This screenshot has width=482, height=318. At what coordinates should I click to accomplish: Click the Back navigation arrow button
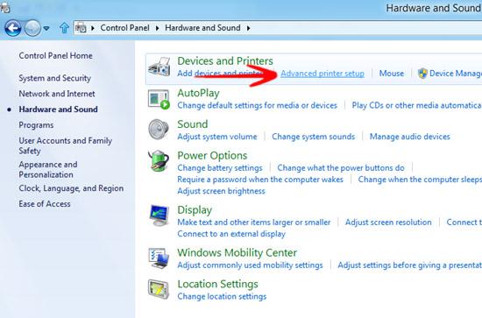(12, 28)
